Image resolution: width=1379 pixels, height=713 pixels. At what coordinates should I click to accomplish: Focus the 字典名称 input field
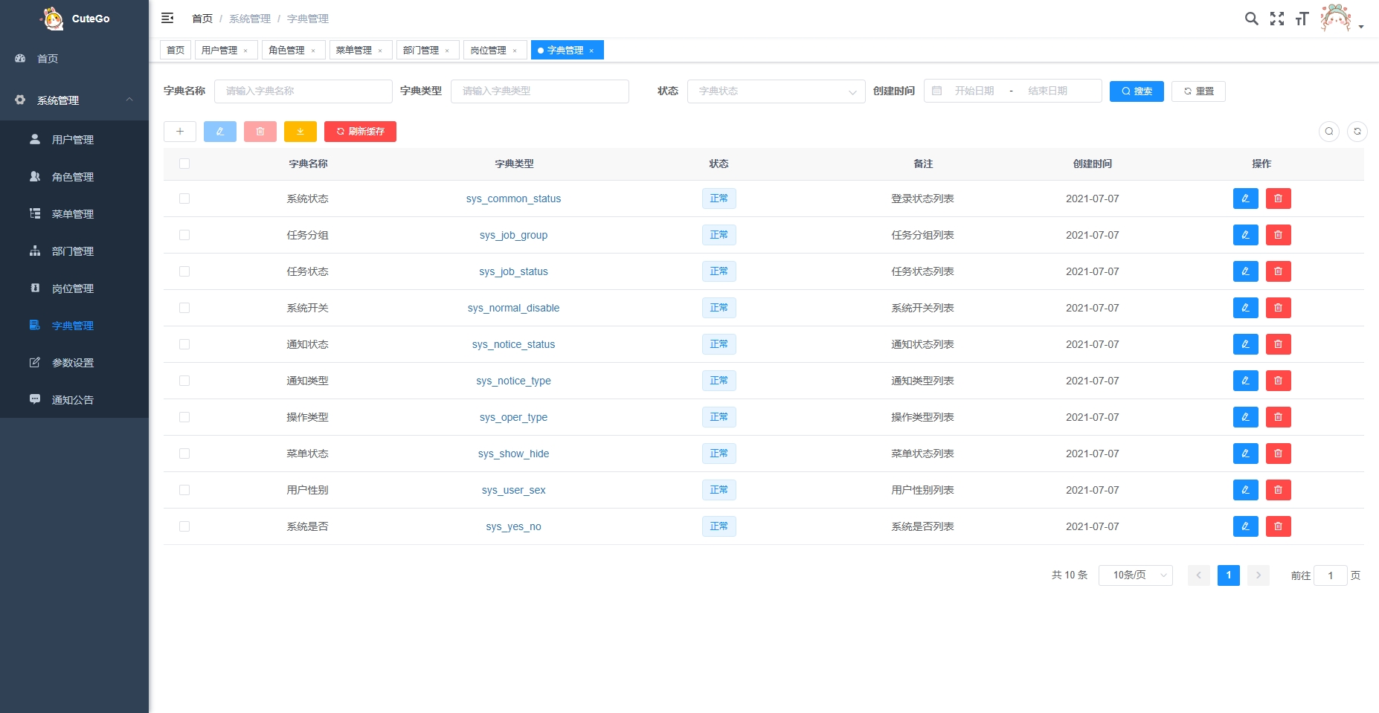303,91
